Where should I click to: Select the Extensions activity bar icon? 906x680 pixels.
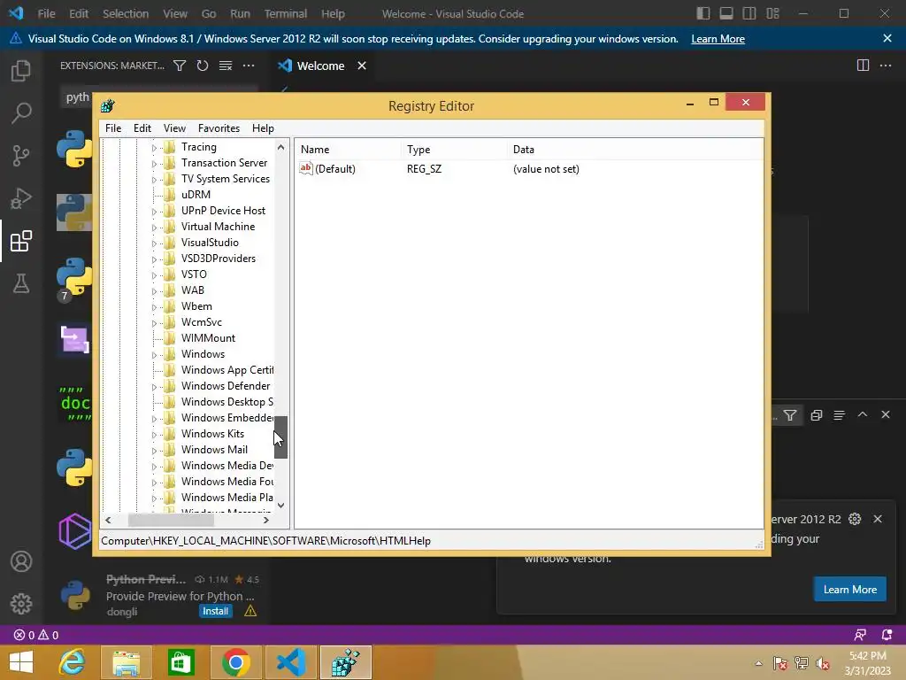(21, 241)
